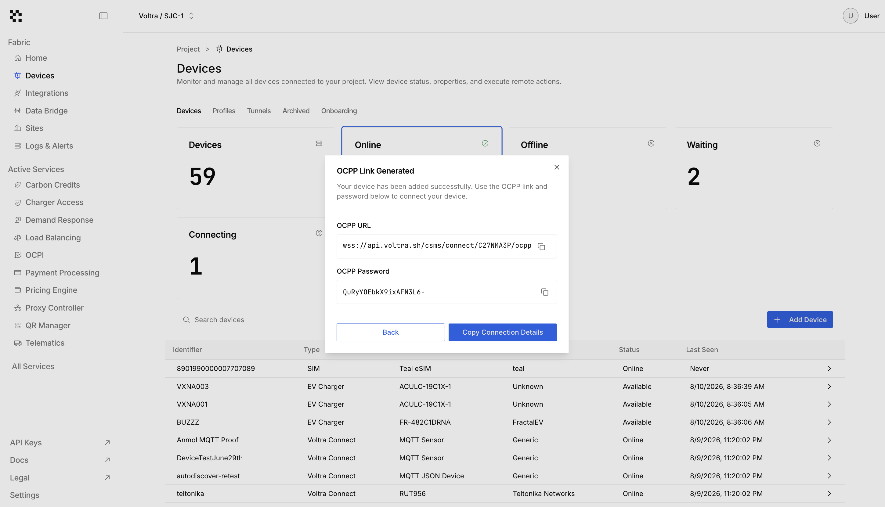Open Docs external link arrow
Viewport: 885px width, 507px height.
pos(107,460)
